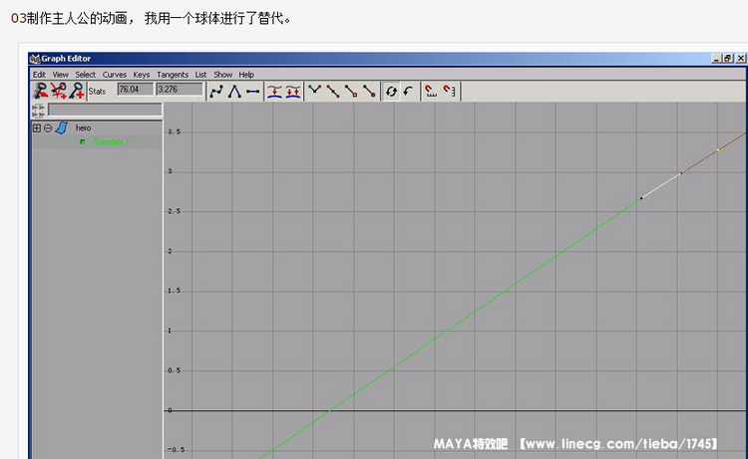The height and width of the screenshot is (459, 748).
Task: Click the outliner filter icon beside the search field
Action: point(38,111)
